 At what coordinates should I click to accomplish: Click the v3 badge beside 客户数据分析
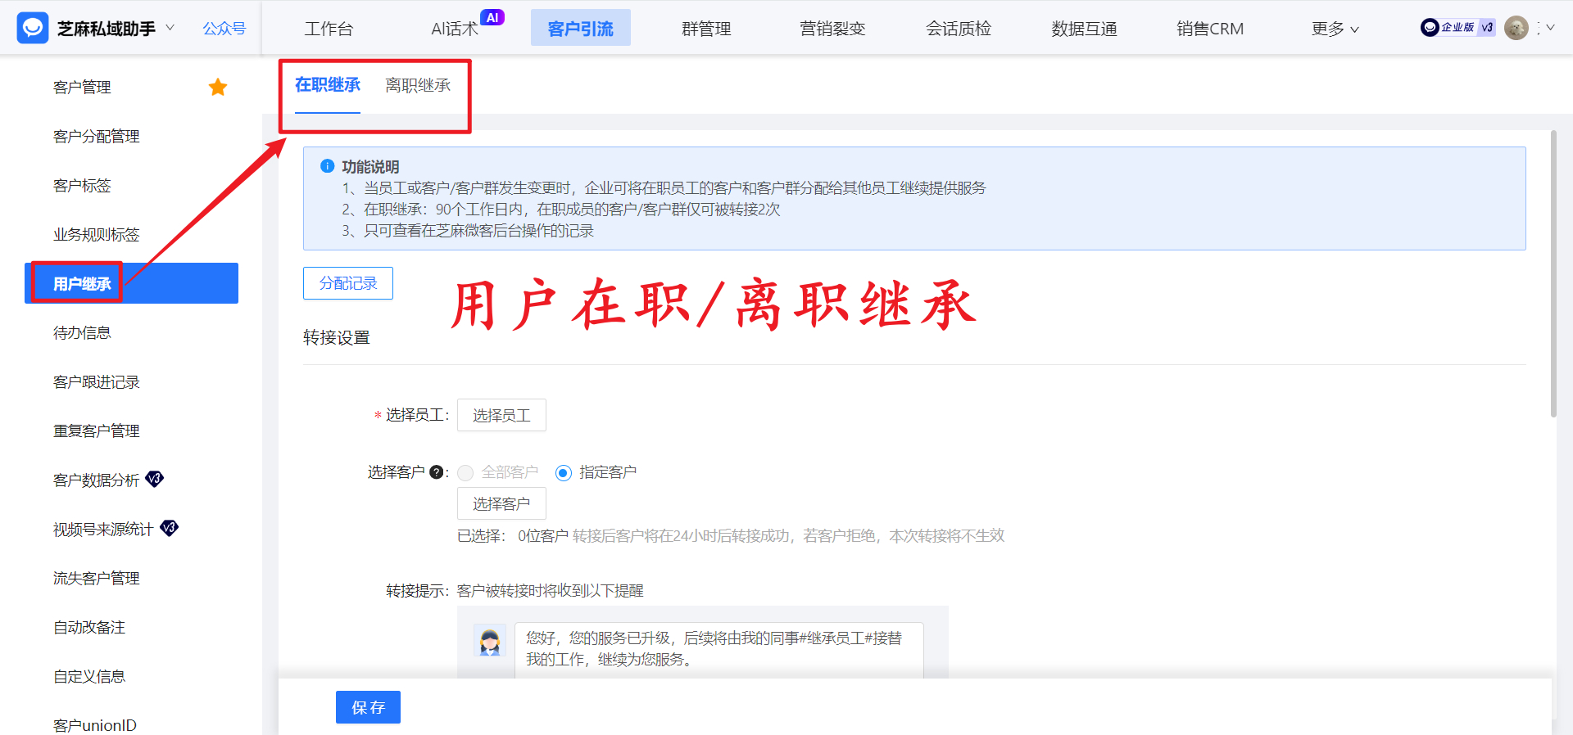[x=154, y=479]
